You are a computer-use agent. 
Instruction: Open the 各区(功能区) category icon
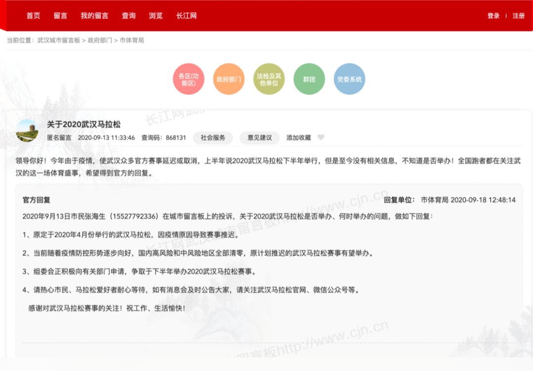[x=188, y=79]
